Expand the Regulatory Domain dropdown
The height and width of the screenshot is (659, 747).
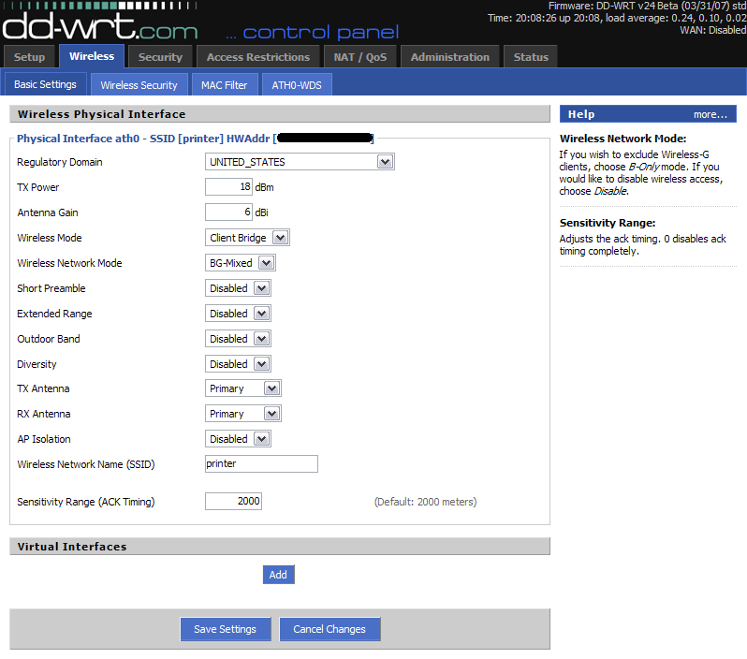(x=300, y=162)
